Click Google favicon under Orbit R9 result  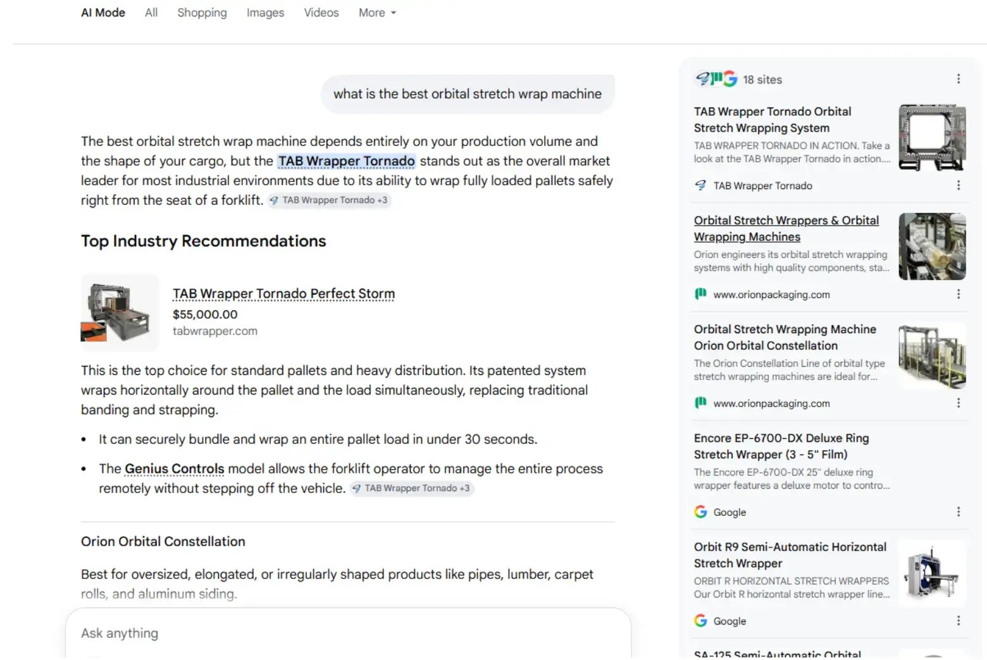(x=700, y=620)
